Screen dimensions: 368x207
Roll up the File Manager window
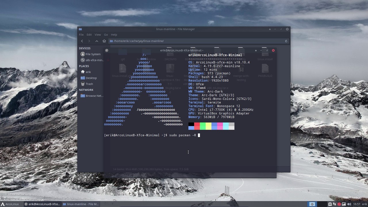270,29
